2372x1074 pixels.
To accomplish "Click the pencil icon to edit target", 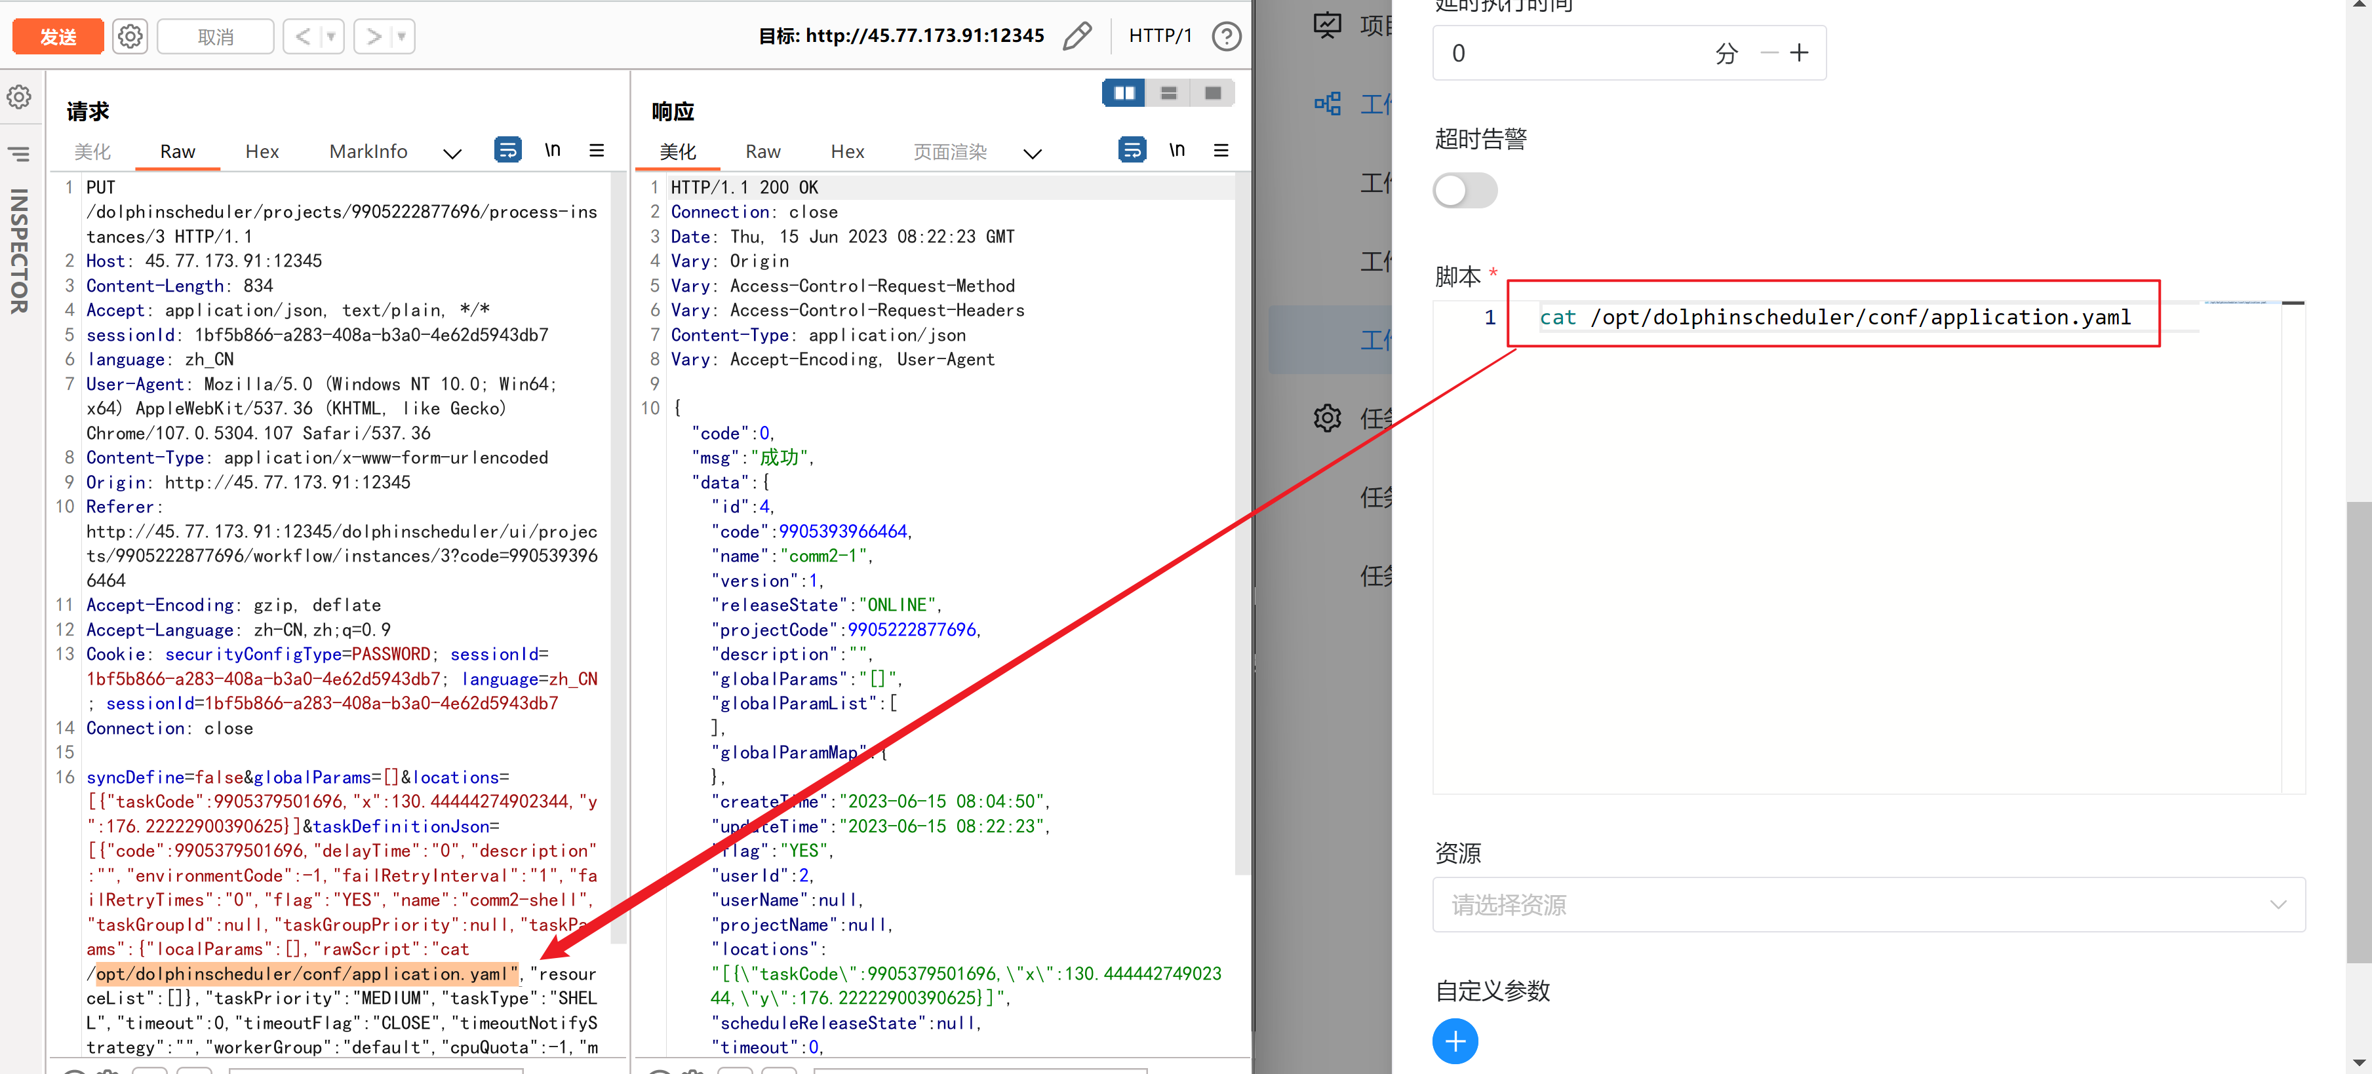I will coord(1077,37).
